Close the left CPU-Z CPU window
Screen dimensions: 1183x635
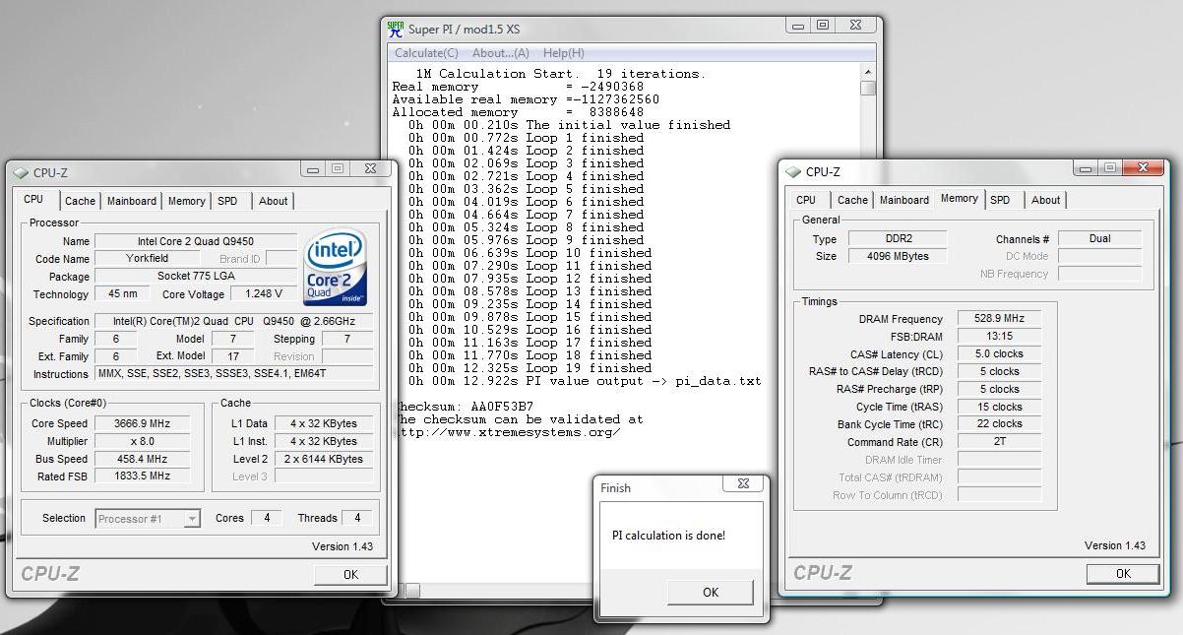(x=369, y=169)
